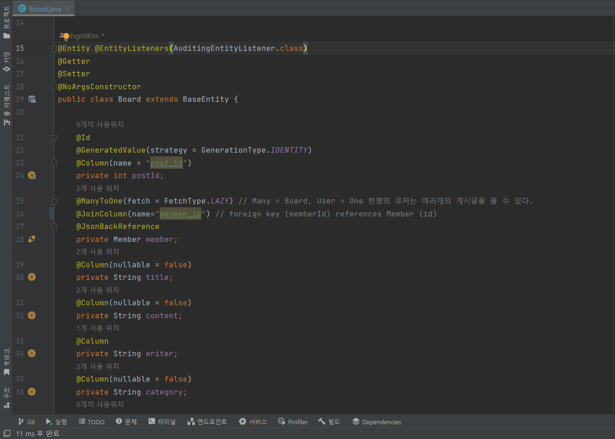Click the BaseEntity superclass name

pos(205,99)
